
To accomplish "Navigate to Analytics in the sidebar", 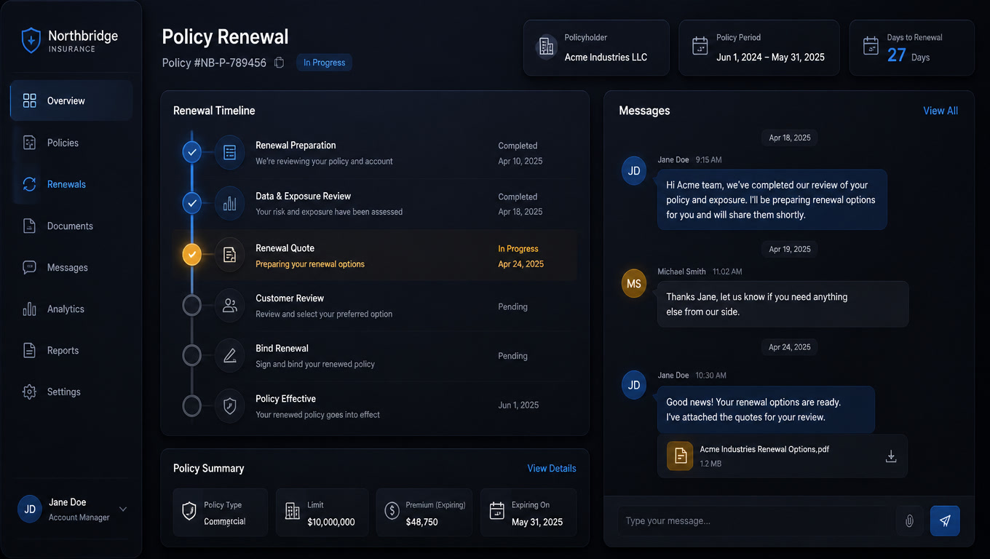I will pyautogui.click(x=71, y=309).
